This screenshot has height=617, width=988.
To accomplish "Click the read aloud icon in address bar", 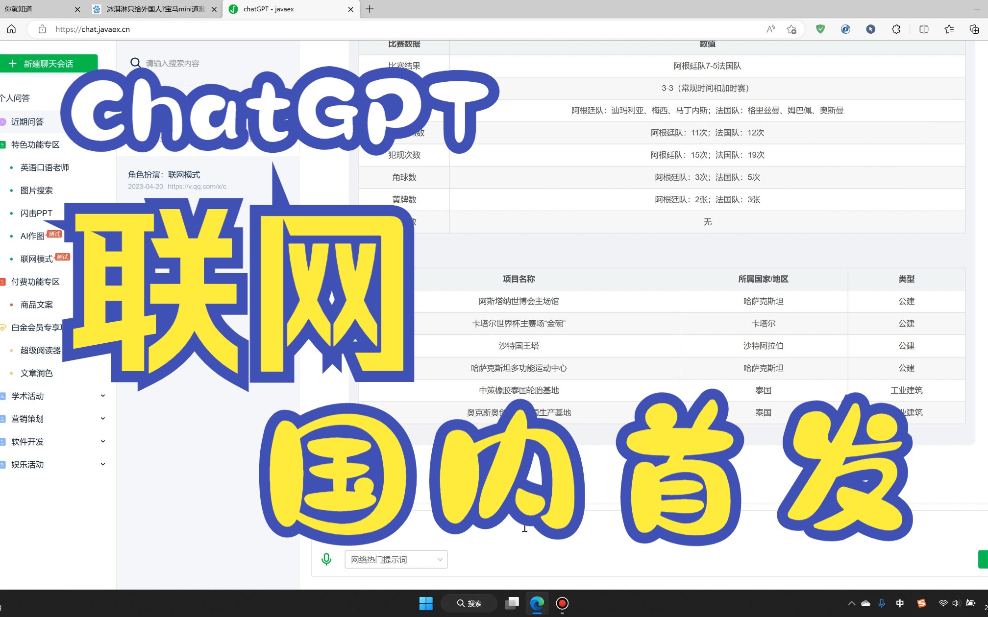I will [x=770, y=29].
